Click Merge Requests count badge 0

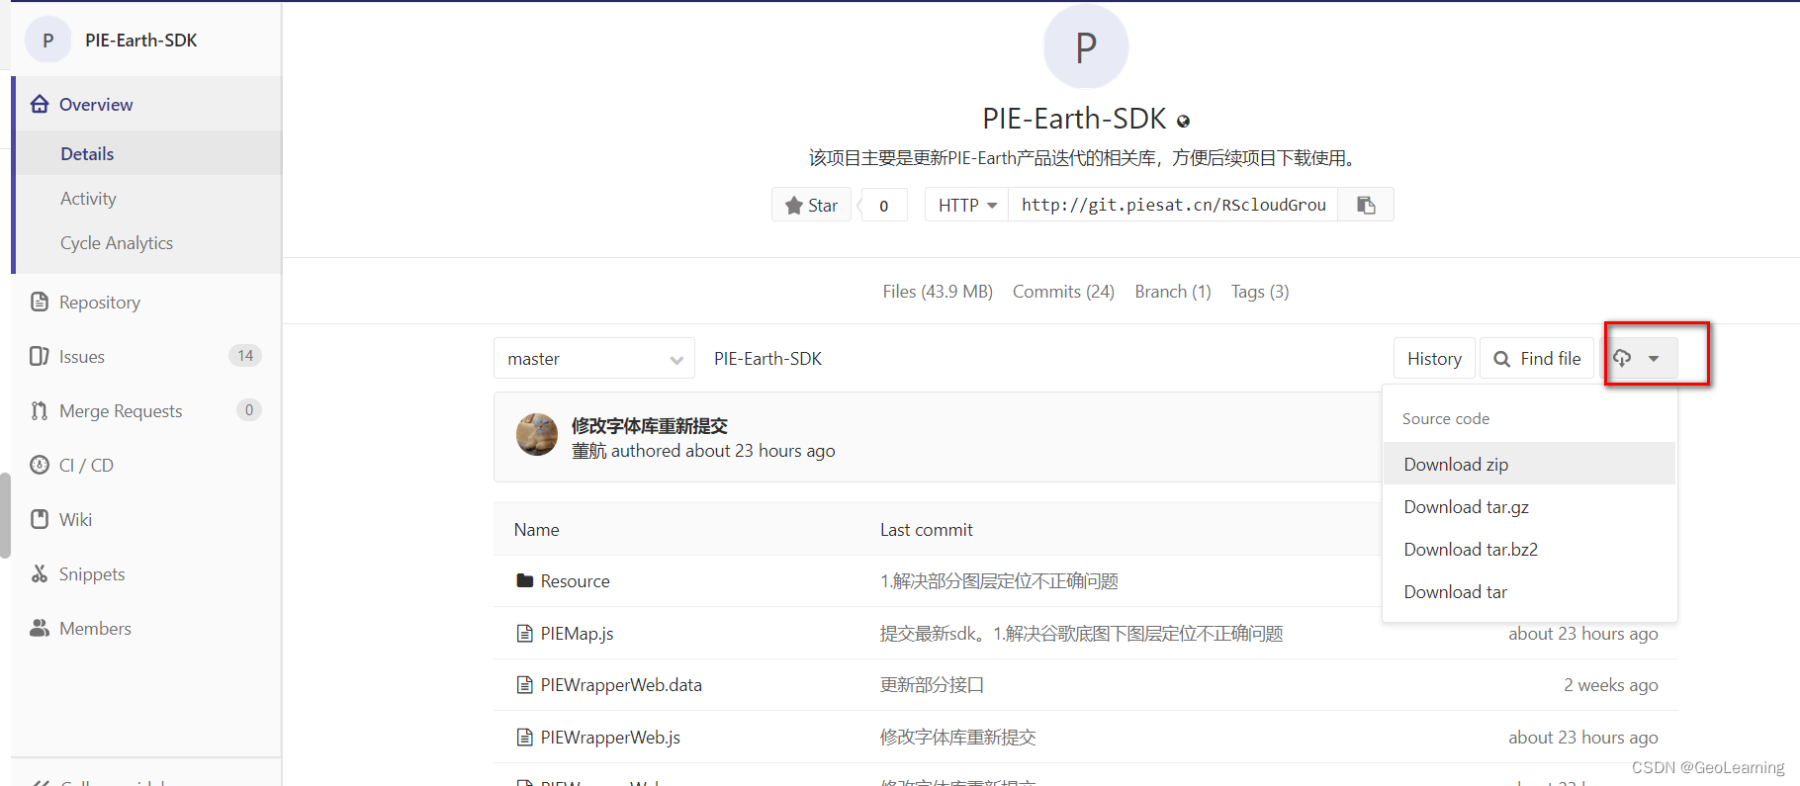(249, 409)
